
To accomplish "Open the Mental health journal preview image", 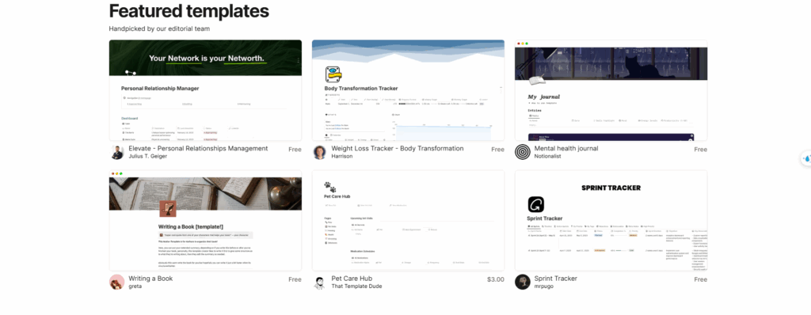I will point(611,90).
